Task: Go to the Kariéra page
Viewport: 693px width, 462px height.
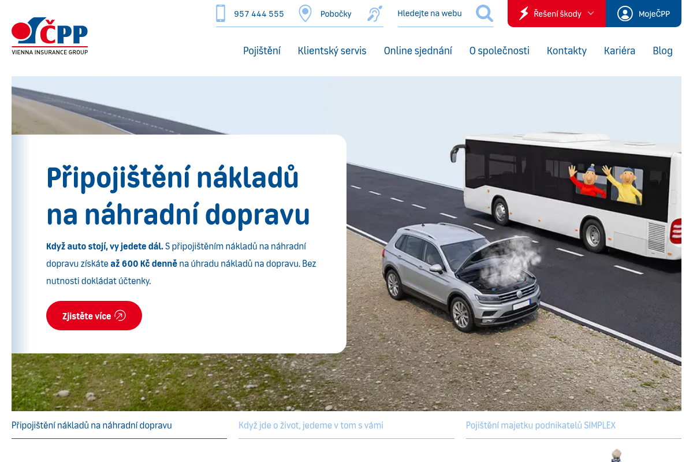Action: click(x=620, y=51)
